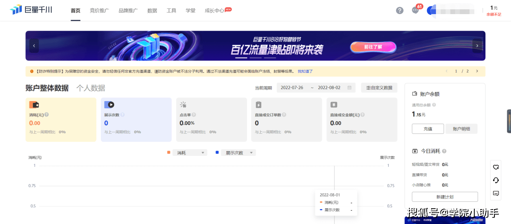Click info icon next to 直接成交订单数
Screen dimensions: 511x224
pyautogui.click(x=284, y=115)
